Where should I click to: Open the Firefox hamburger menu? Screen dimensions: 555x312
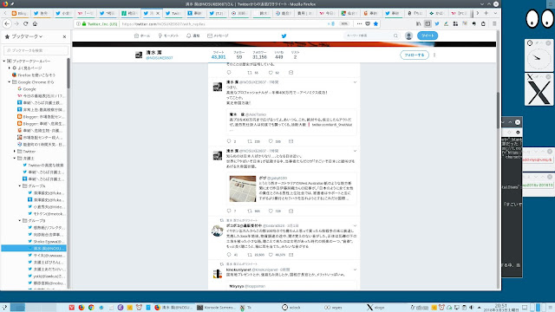(494, 23)
